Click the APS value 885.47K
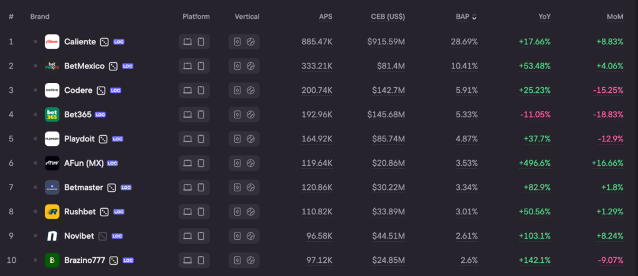The height and width of the screenshot is (276, 638). coord(317,42)
